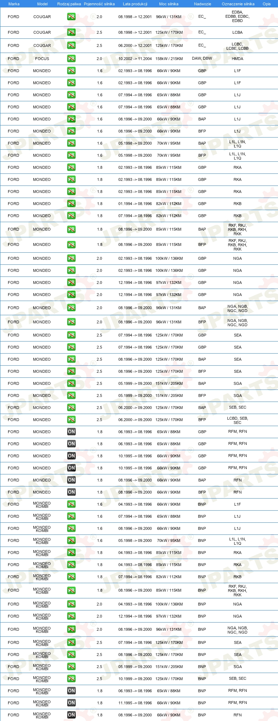Click diesel icon in Mondeo Kombi BNP RFN row

(71, 715)
